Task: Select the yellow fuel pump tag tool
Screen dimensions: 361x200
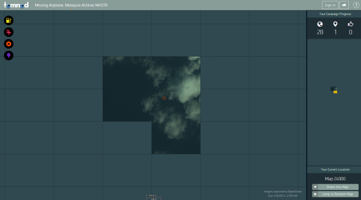Action: coord(9,20)
